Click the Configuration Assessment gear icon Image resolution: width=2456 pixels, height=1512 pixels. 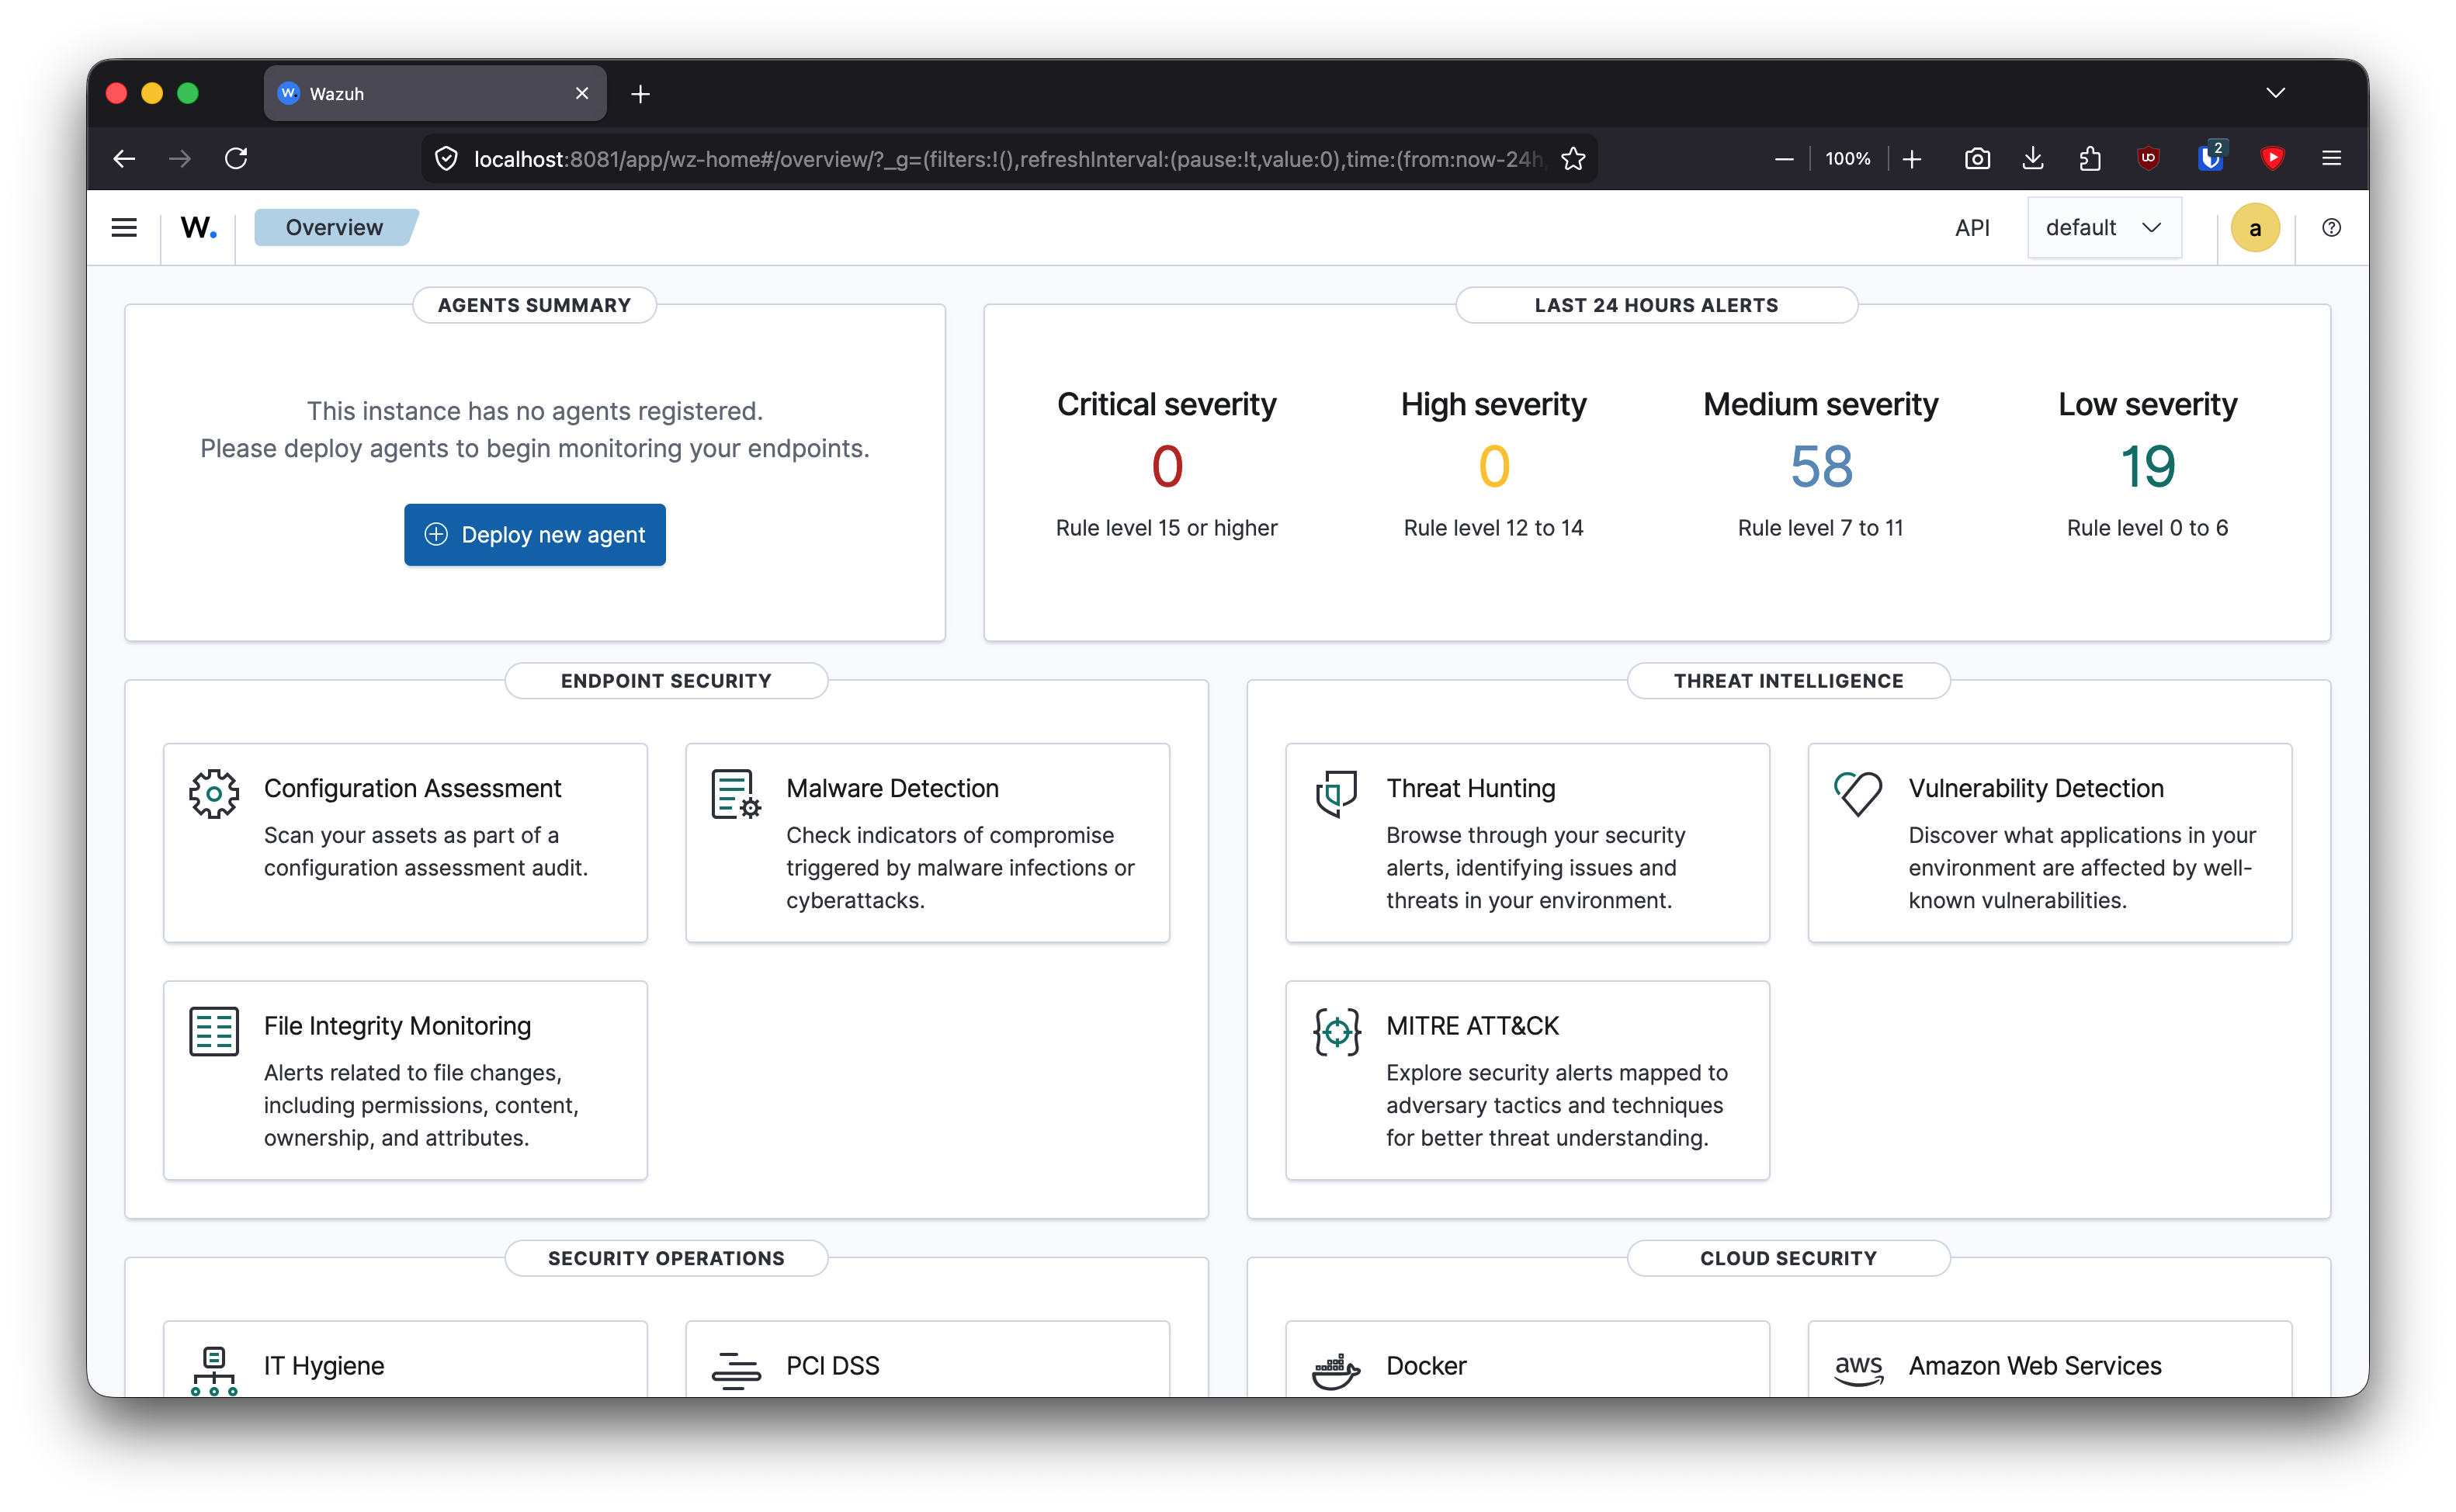[x=213, y=794]
